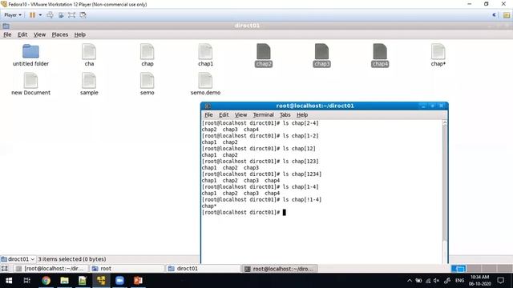513x288 pixels.
Task: Open the Terminal menu in terminal window
Action: coord(264,115)
